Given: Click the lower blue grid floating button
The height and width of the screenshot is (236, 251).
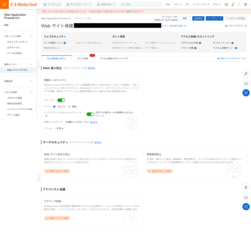Looking at the screenshot, I should coord(246,207).
